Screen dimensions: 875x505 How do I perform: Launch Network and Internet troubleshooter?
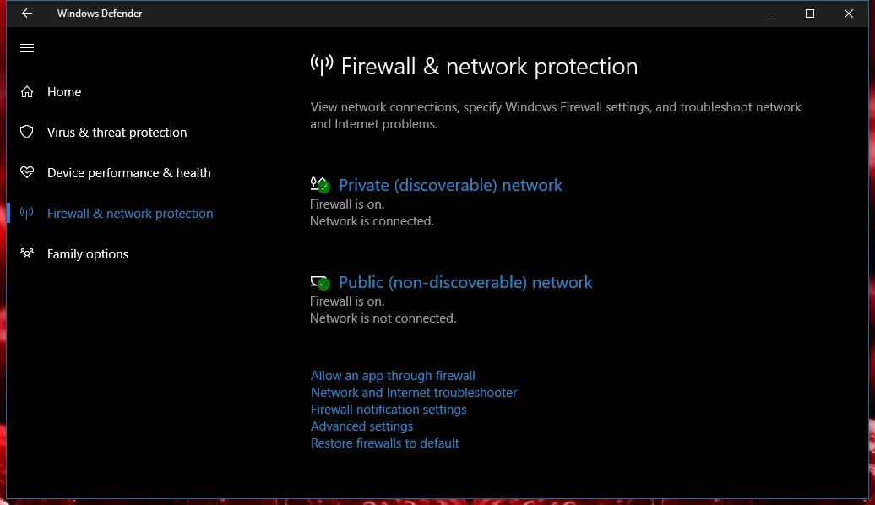(414, 393)
